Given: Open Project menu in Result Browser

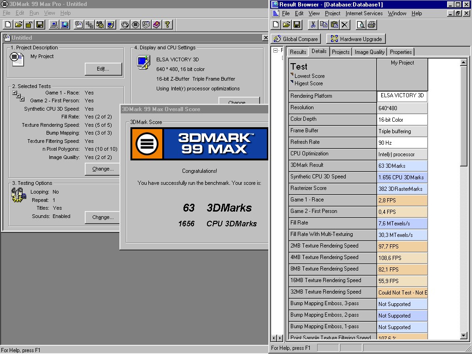Looking at the screenshot, I should pos(332,13).
